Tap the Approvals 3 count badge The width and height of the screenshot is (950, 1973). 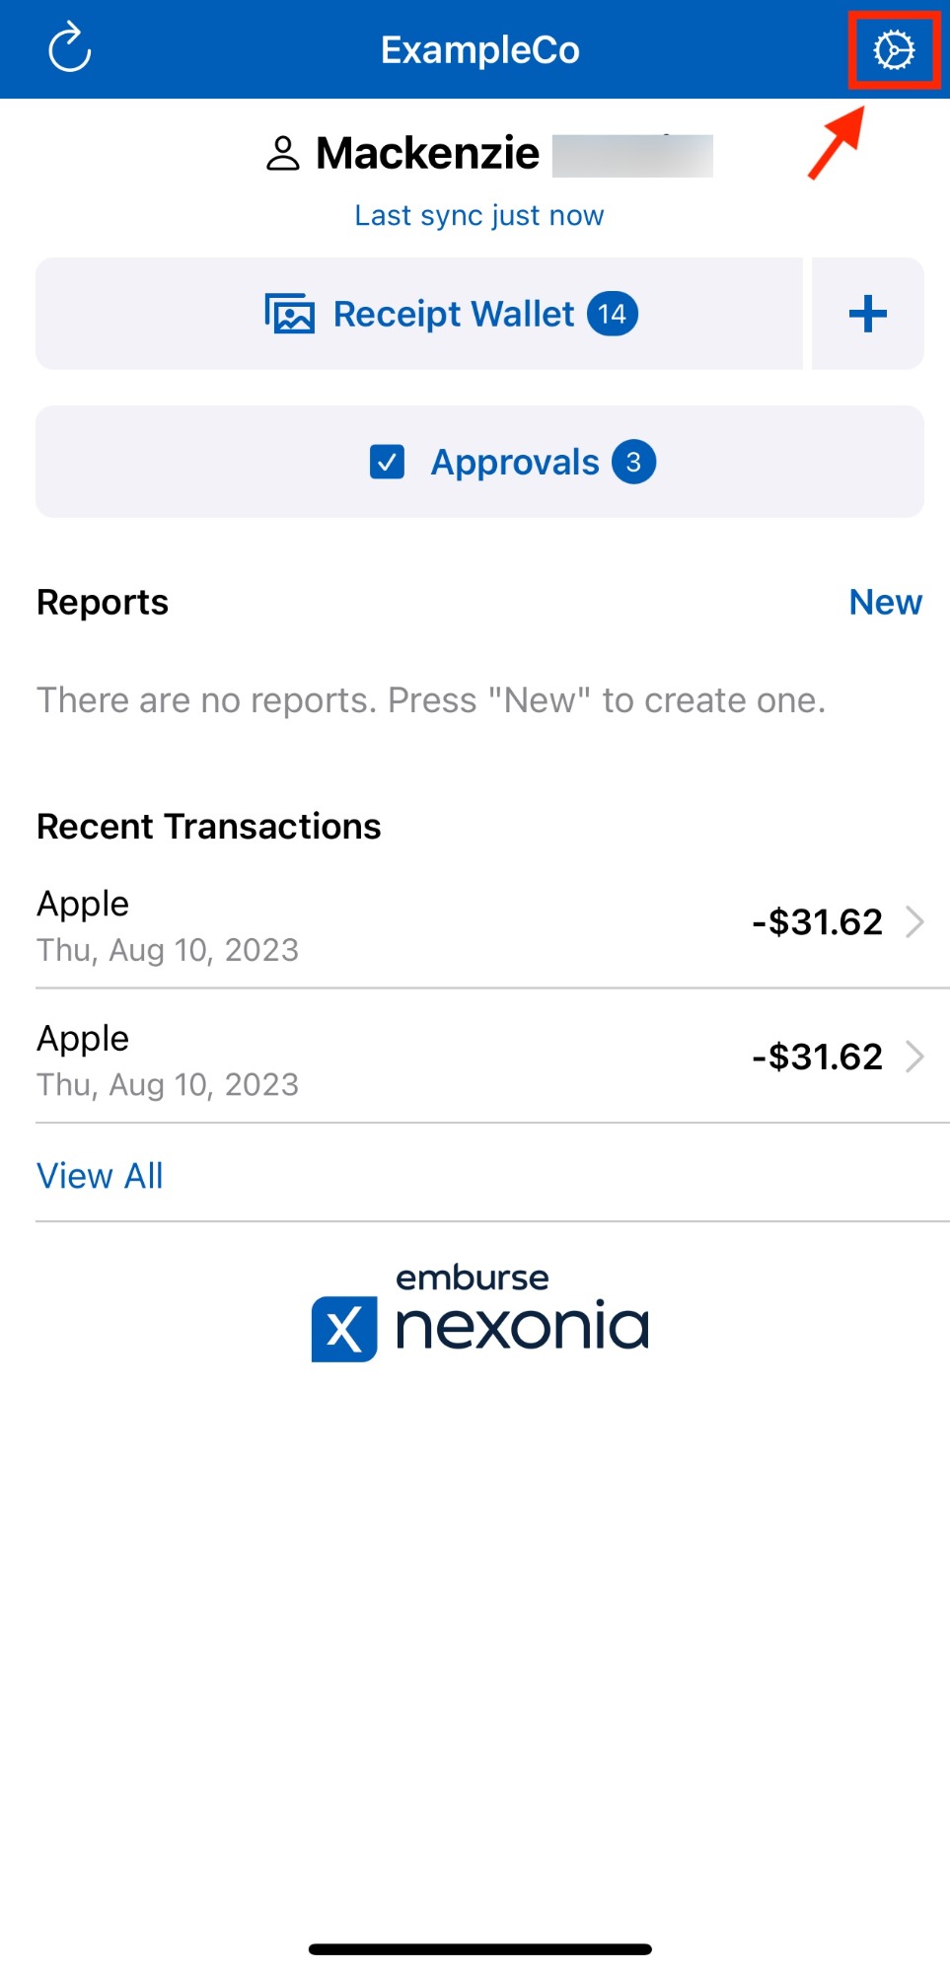(x=633, y=462)
